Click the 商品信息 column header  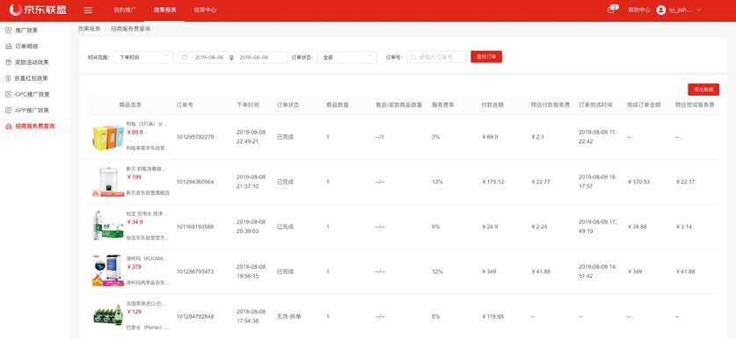pyautogui.click(x=130, y=105)
